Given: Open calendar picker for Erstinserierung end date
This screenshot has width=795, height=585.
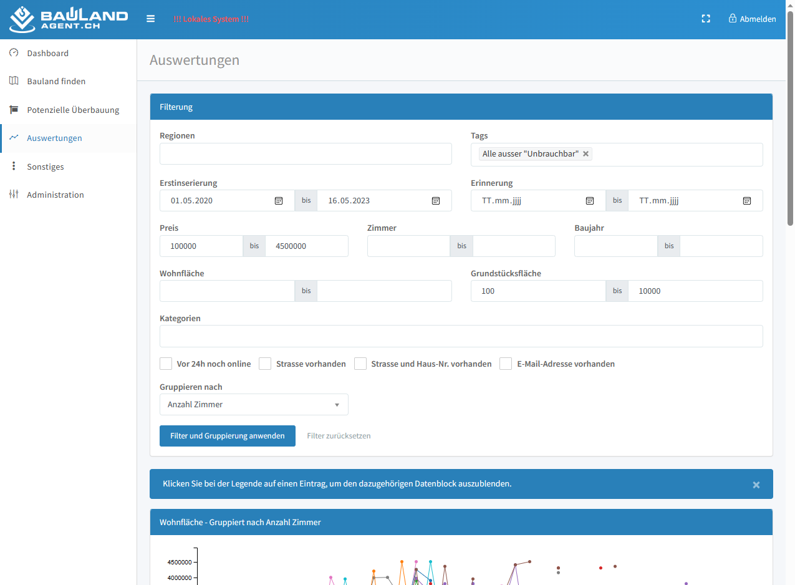Looking at the screenshot, I should click(436, 201).
